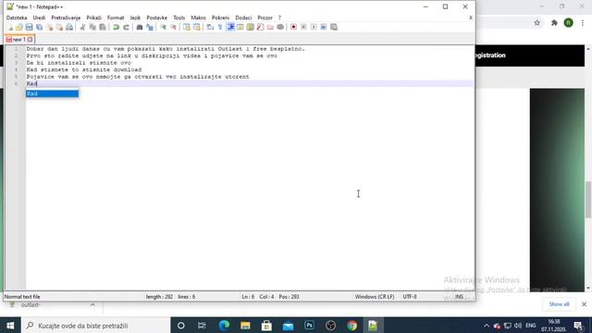Toggle Folder as Workspace icon
The height and width of the screenshot is (333, 592).
[270, 27]
